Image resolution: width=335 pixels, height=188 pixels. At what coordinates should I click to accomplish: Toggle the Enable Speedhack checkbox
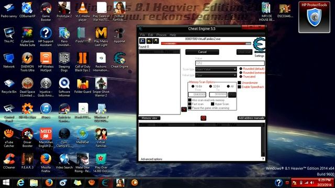tap(239, 87)
